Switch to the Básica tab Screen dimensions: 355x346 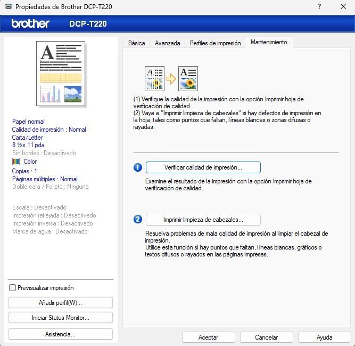click(x=137, y=43)
